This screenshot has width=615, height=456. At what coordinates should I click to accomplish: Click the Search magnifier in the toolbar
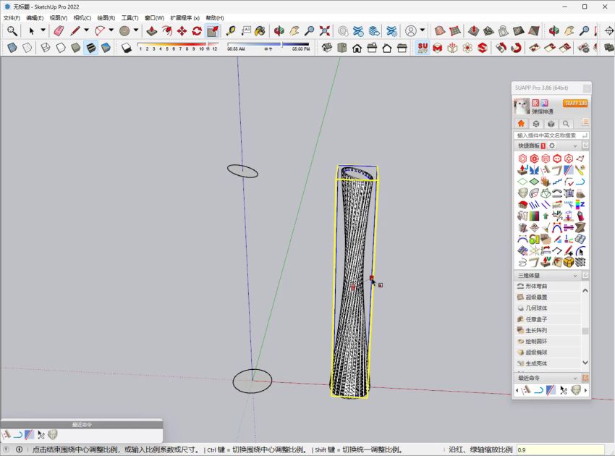pos(12,31)
